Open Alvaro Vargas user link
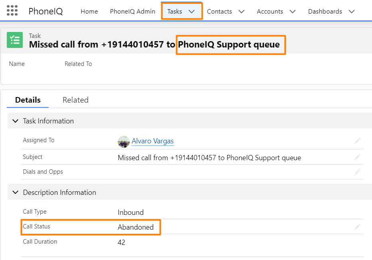The height and width of the screenshot is (260, 372). pos(153,141)
